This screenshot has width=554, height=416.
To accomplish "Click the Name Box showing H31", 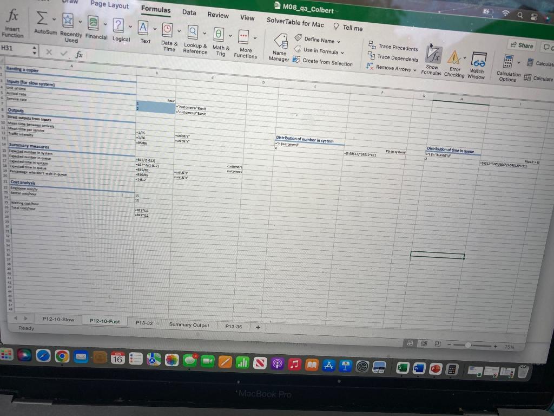I will (x=16, y=48).
